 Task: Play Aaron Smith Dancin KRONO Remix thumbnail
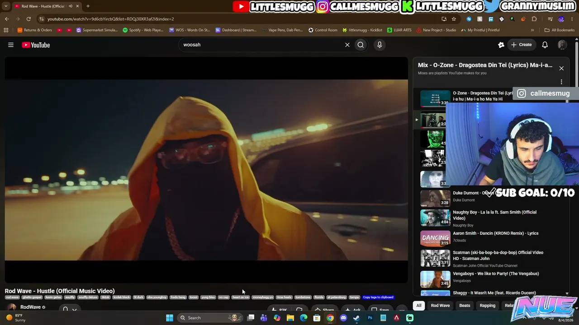click(x=435, y=238)
